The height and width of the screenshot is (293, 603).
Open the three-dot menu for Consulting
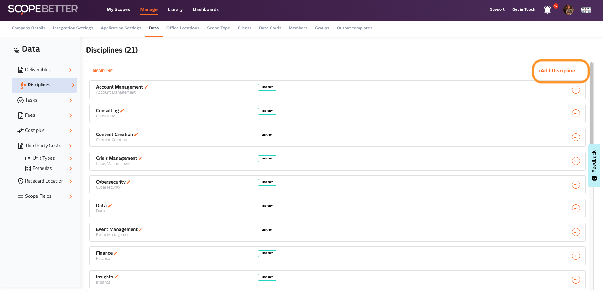point(576,114)
